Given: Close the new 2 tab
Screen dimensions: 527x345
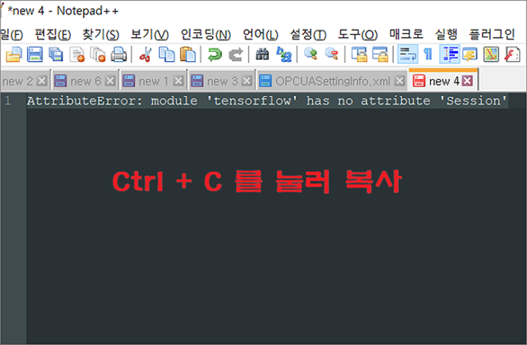Looking at the screenshot, I should (42, 81).
